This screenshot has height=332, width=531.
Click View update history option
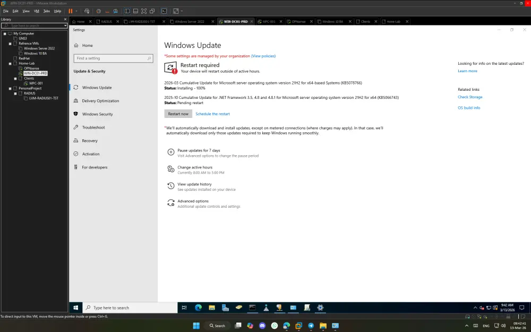pyautogui.click(x=201, y=186)
